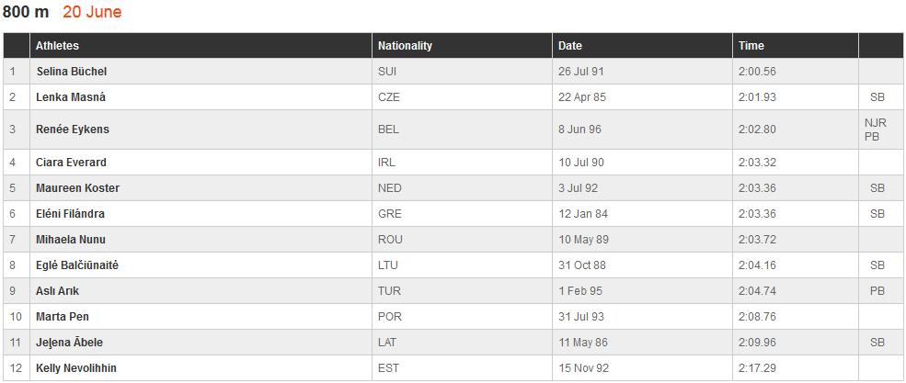The width and height of the screenshot is (906, 383).
Task: Select Mihaela Nunu name
Action: (71, 240)
